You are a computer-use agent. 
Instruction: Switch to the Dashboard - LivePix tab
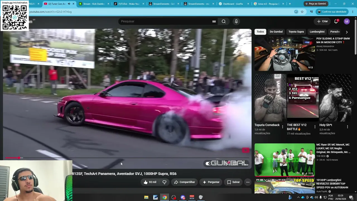pos(234,4)
